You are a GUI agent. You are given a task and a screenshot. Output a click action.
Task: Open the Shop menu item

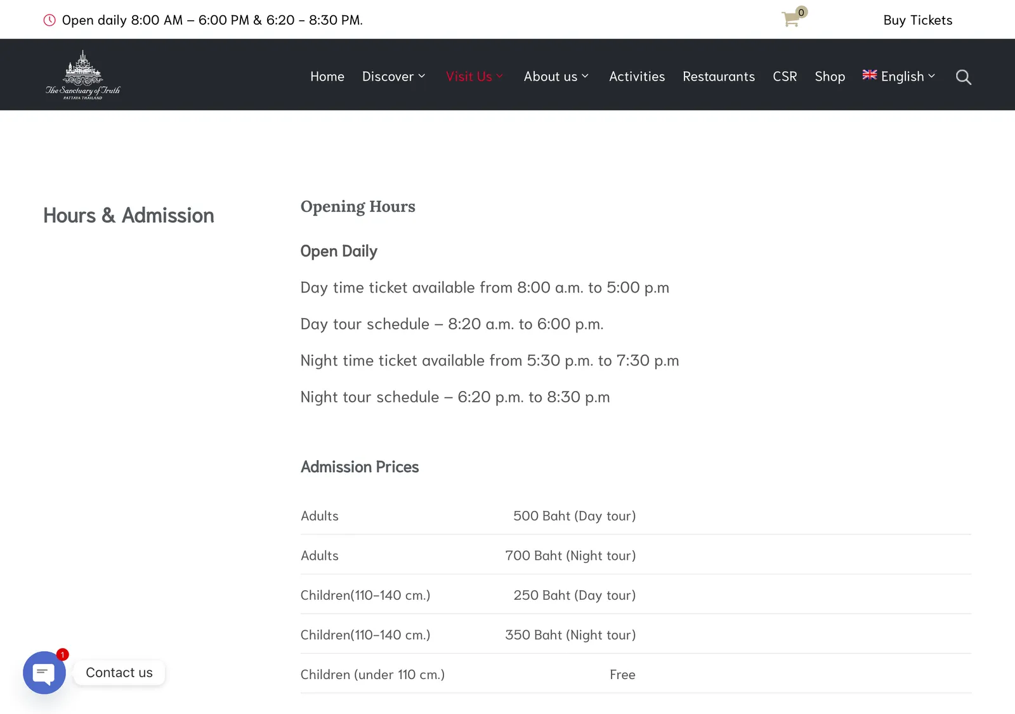coord(830,76)
